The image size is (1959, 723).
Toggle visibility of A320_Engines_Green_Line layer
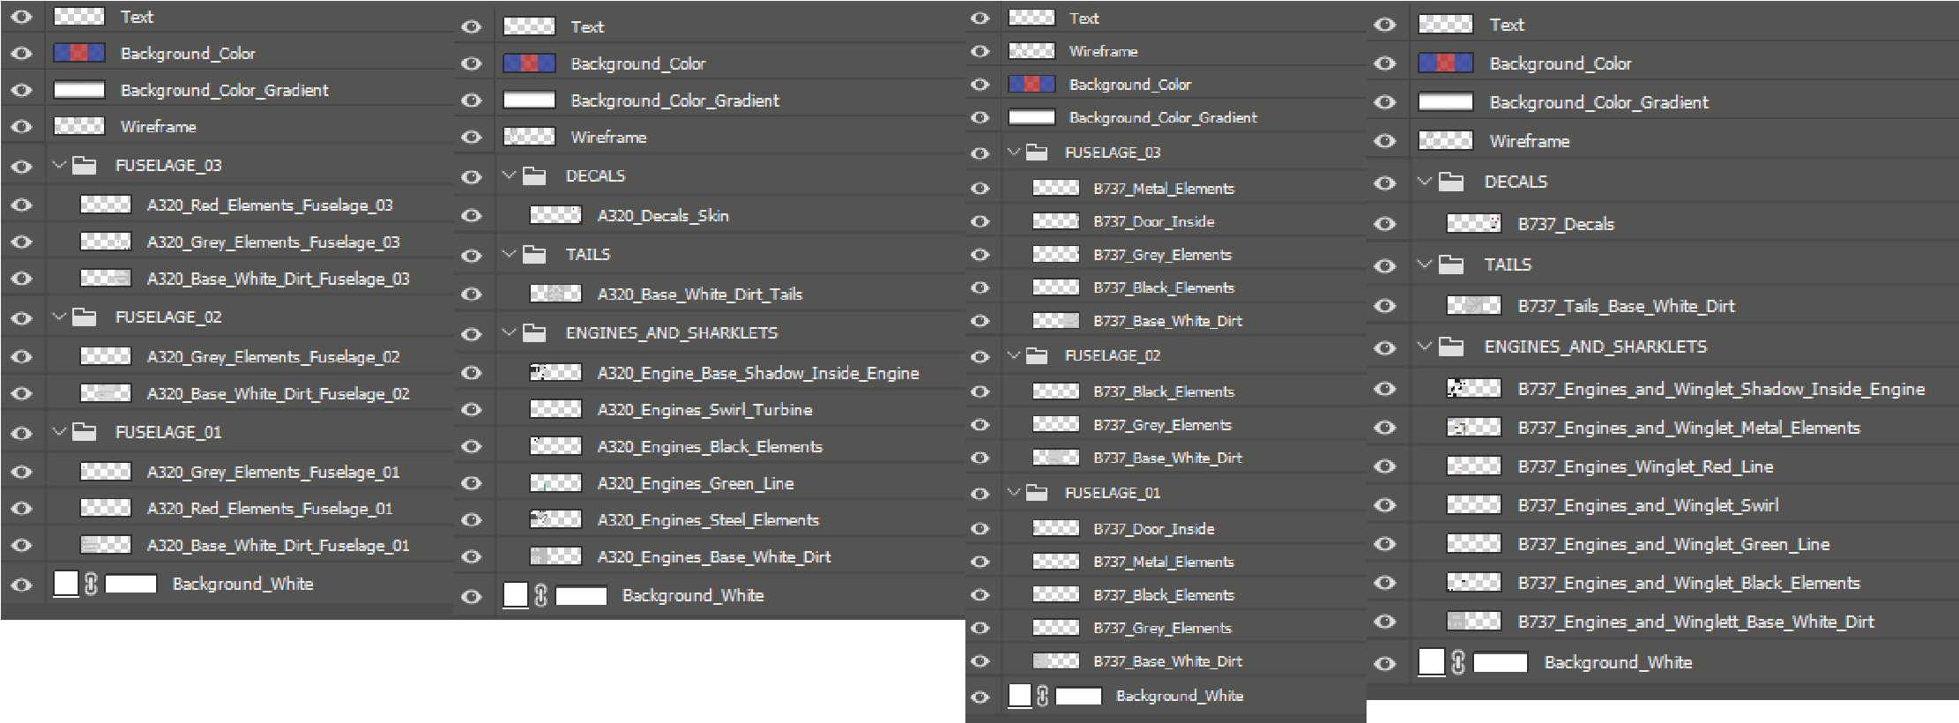click(x=472, y=483)
